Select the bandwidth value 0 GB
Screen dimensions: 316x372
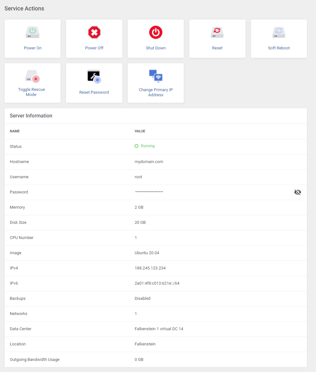click(139, 359)
